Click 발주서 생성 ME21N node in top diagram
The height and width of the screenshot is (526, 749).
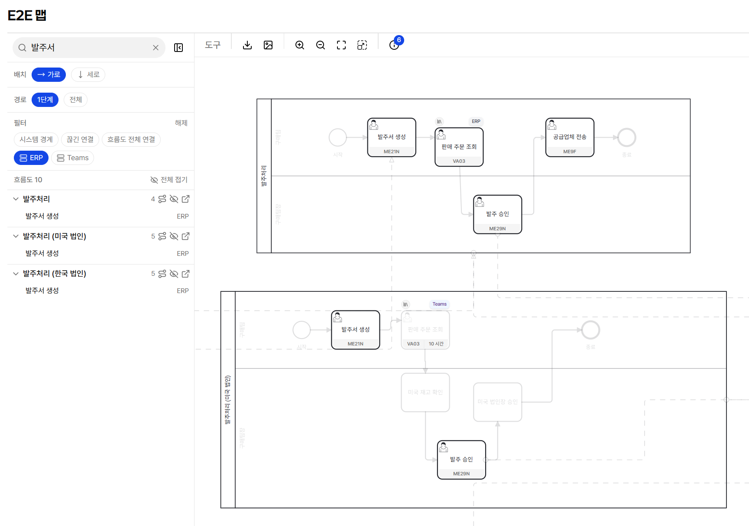tap(392, 137)
